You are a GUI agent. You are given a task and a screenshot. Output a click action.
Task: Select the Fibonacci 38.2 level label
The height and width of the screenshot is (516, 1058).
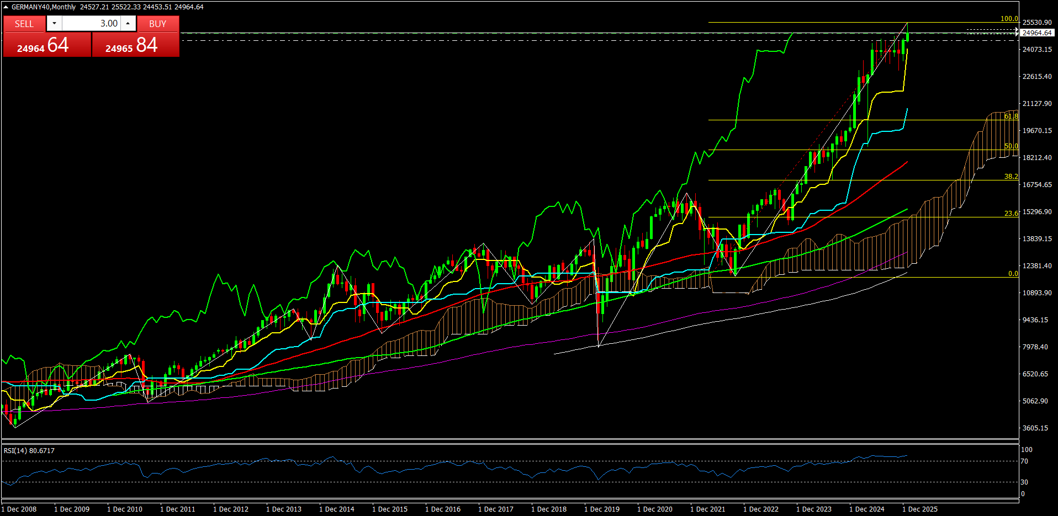pos(1011,177)
